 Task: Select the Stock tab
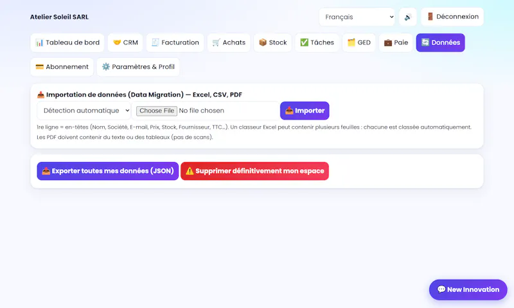click(x=272, y=42)
